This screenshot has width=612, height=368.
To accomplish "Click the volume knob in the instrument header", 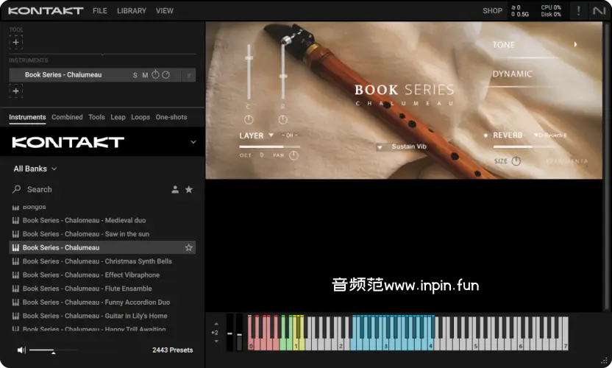I will [155, 74].
